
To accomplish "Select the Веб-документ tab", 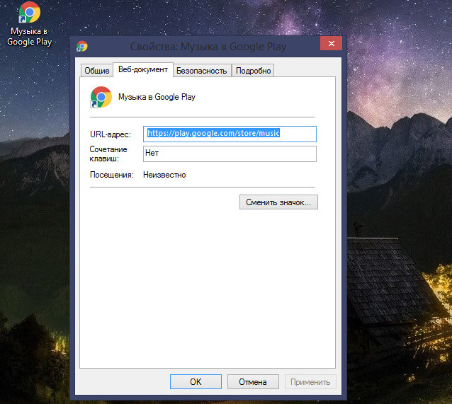I will click(143, 69).
